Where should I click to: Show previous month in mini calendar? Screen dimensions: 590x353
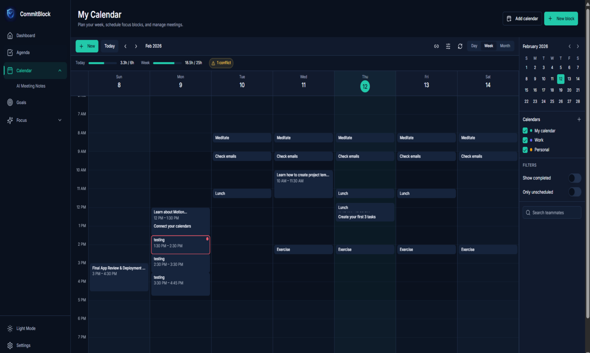[570, 46]
